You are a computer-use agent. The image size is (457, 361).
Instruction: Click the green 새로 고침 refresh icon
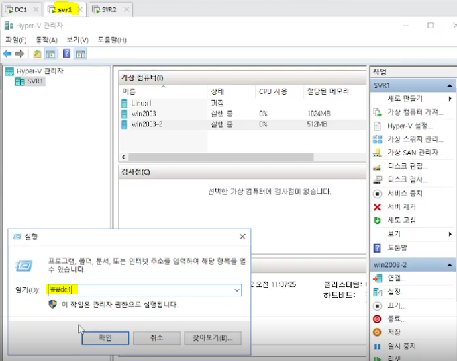377,220
